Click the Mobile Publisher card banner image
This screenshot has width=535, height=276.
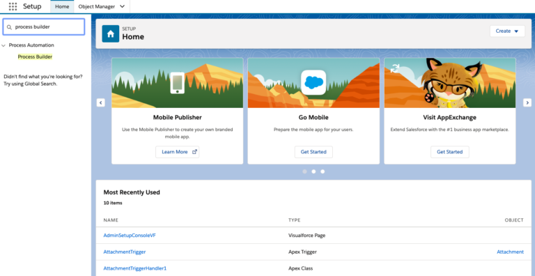click(178, 83)
